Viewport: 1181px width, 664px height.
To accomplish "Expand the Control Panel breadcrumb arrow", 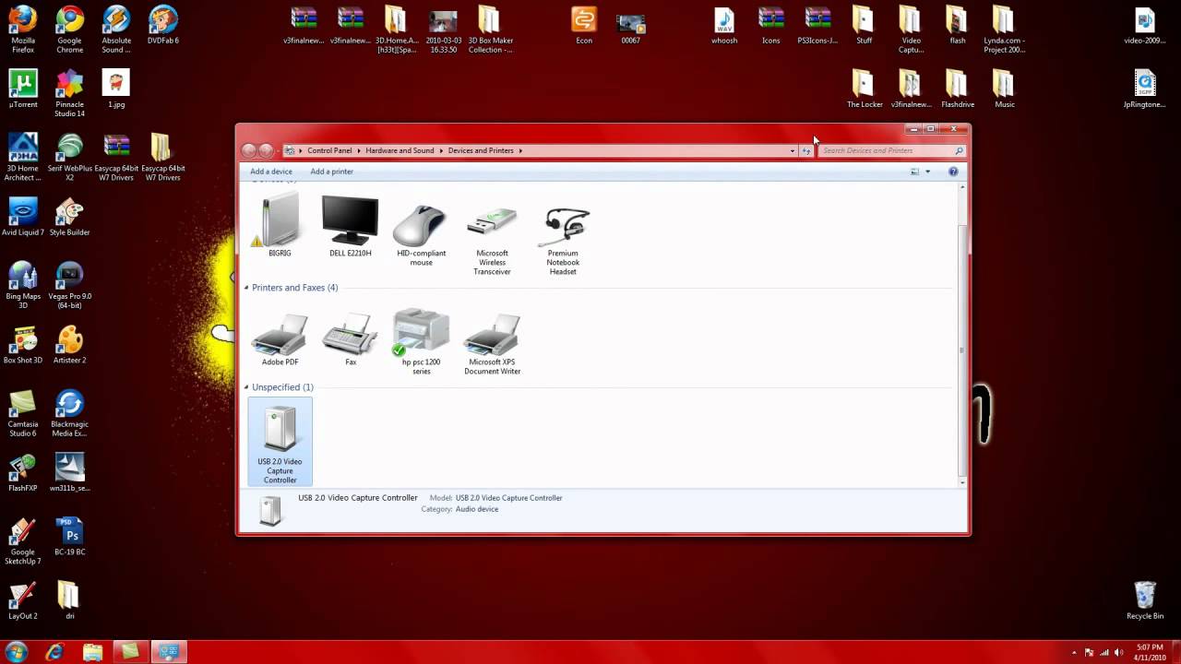I will tap(359, 150).
